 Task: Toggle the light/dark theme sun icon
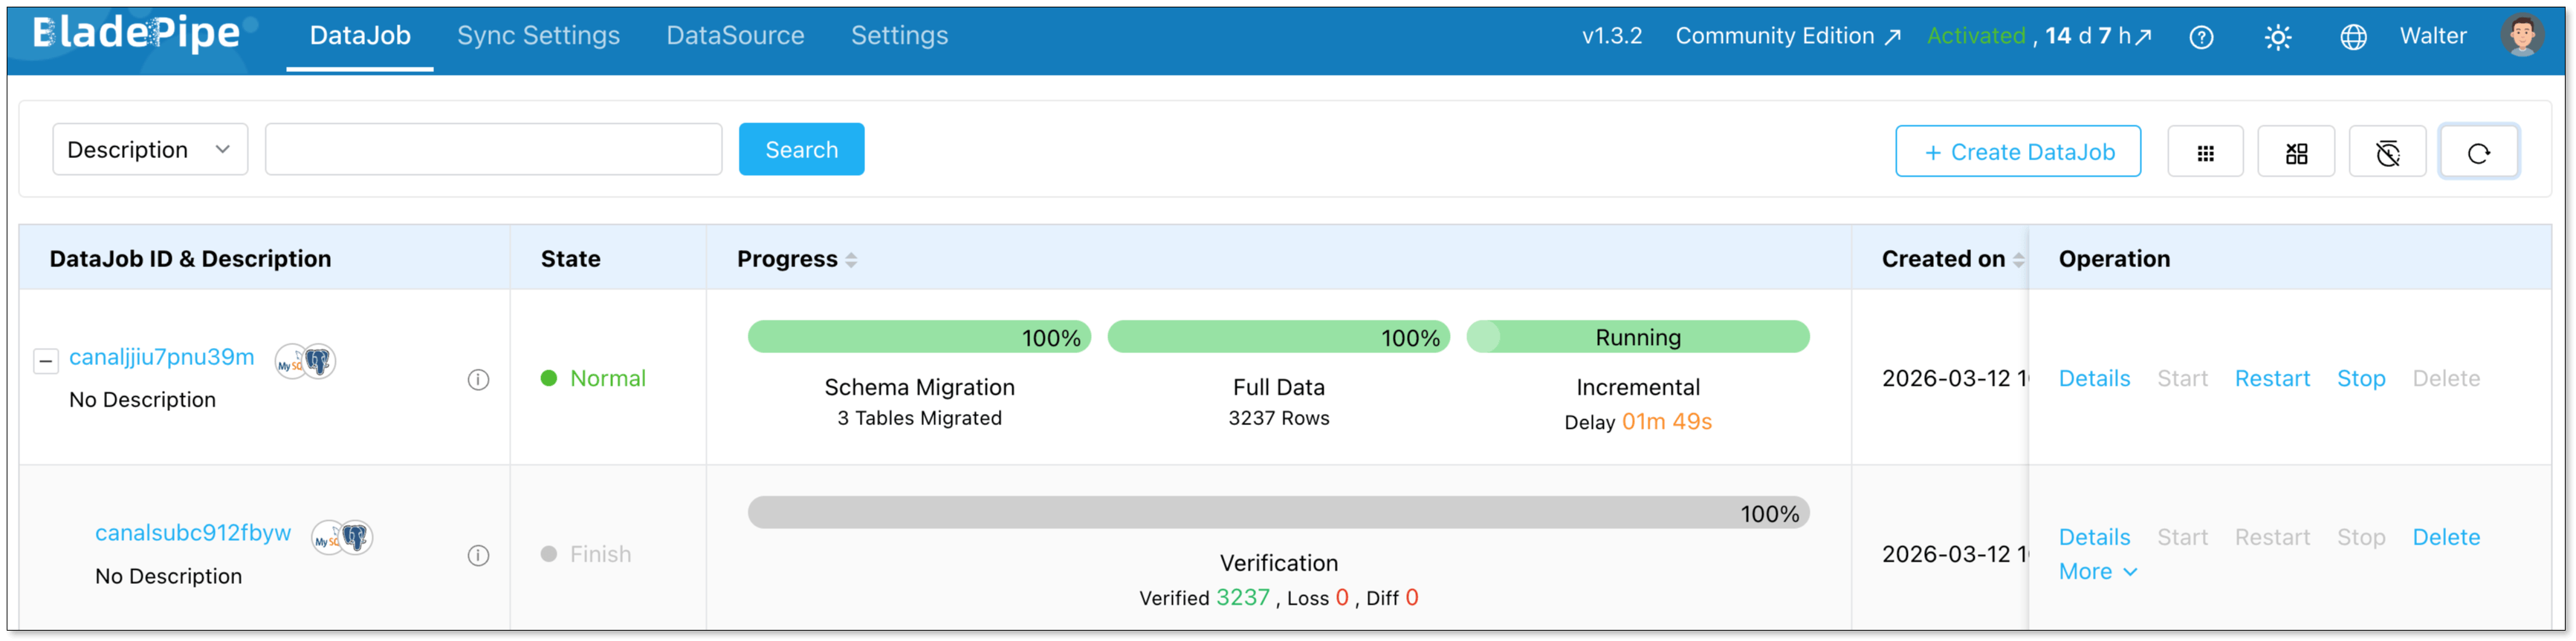click(2277, 37)
